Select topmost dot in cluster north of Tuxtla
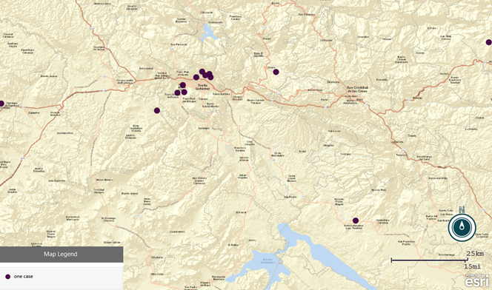Screen dimensions: 492x290 tap(202, 72)
